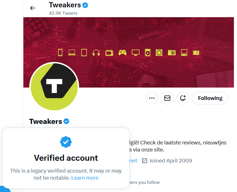Click the envelope message icon button
The height and width of the screenshot is (192, 237).
pos(167,98)
